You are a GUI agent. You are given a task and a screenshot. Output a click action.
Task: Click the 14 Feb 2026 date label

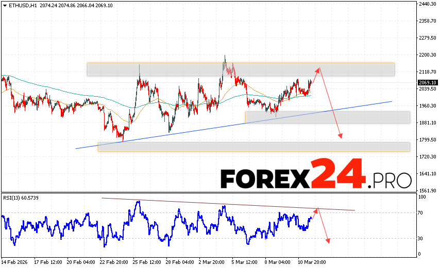(15, 262)
